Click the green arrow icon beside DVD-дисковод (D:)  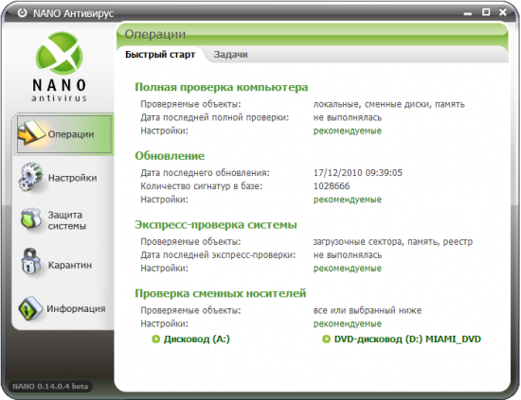click(x=326, y=339)
